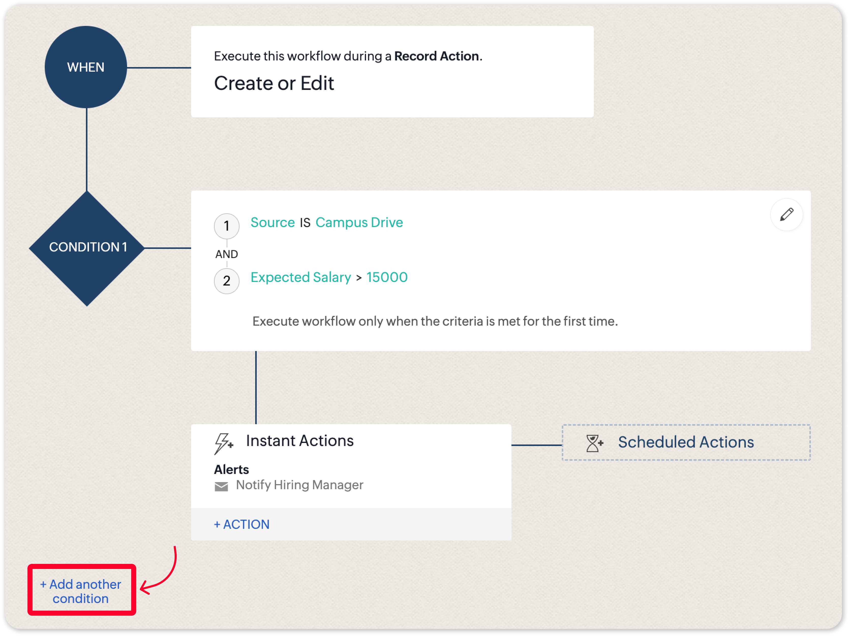
Task: Click the + ACTION link
Action: (242, 524)
